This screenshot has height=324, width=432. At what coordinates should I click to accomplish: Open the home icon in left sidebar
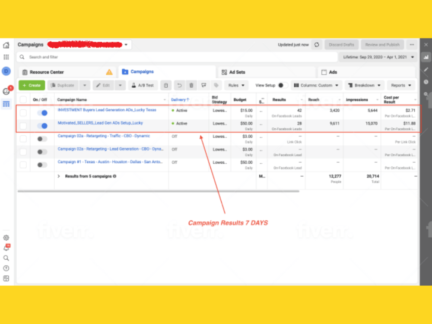(6, 45)
